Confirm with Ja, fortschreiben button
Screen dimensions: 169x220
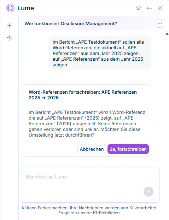[128, 149]
